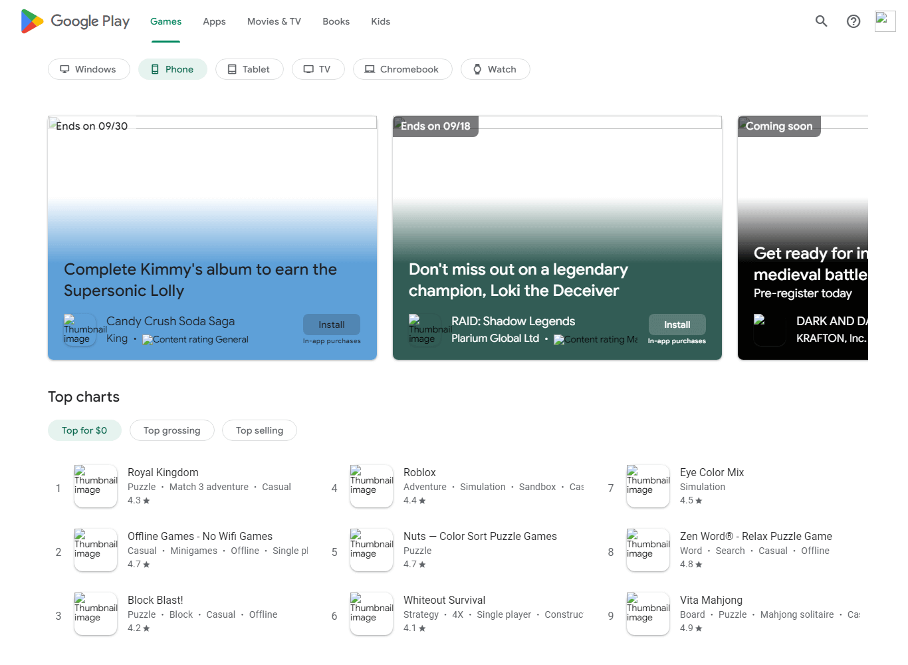
Task: Open Whiteout Survival app icon
Action: (372, 614)
